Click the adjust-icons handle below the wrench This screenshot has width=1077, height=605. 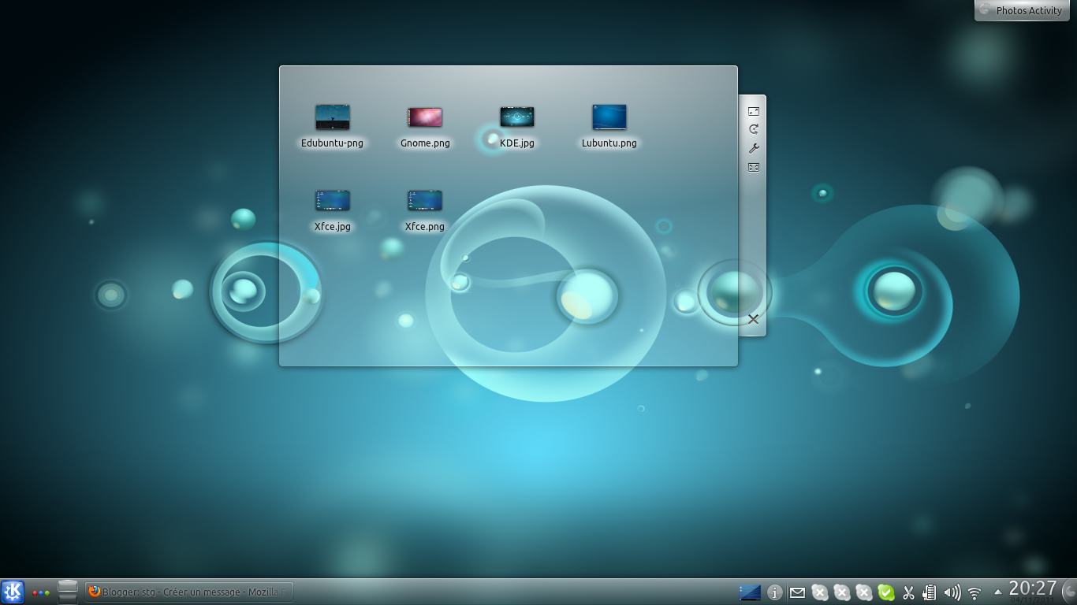pyautogui.click(x=754, y=166)
